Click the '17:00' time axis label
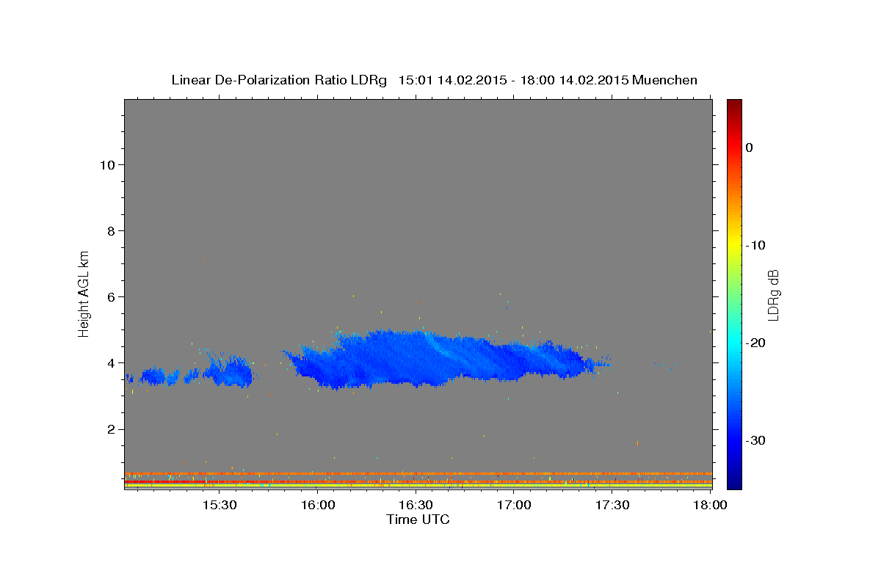 (514, 505)
